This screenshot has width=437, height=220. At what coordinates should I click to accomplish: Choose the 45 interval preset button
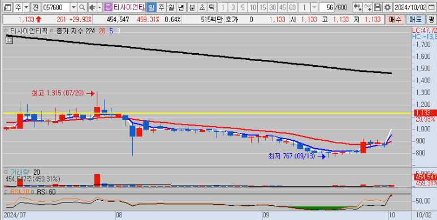282,7
